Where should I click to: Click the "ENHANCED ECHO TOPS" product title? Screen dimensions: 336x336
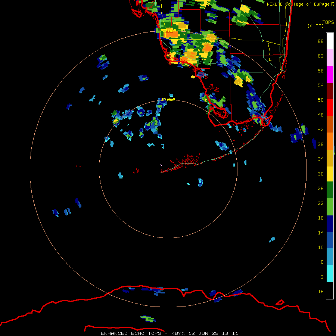131,333
